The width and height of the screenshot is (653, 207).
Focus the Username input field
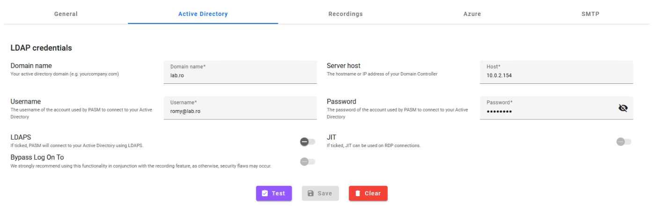[240, 108]
